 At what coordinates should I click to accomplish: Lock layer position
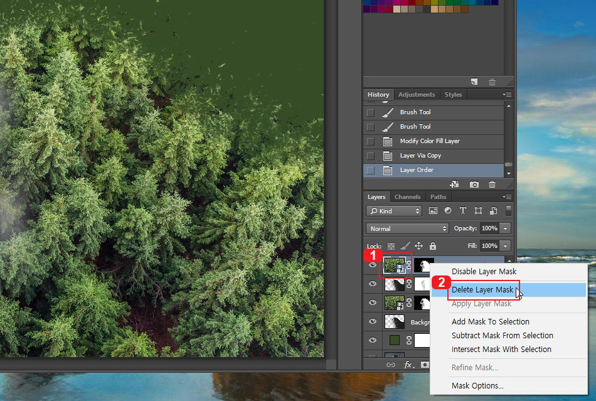pos(418,246)
